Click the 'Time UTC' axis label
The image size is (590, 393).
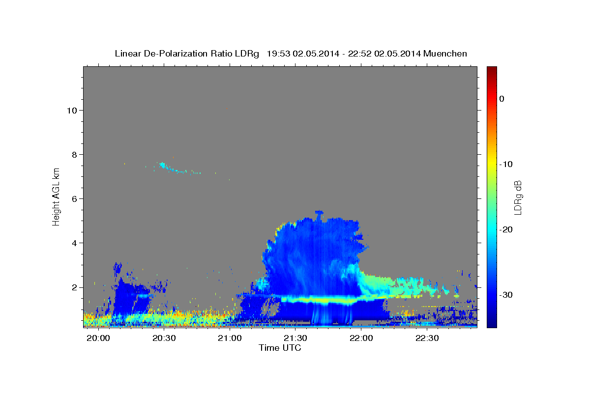click(280, 348)
